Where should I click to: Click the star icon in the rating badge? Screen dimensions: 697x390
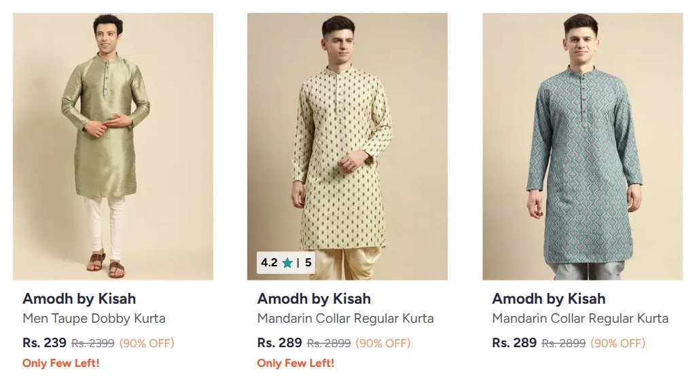click(x=287, y=262)
